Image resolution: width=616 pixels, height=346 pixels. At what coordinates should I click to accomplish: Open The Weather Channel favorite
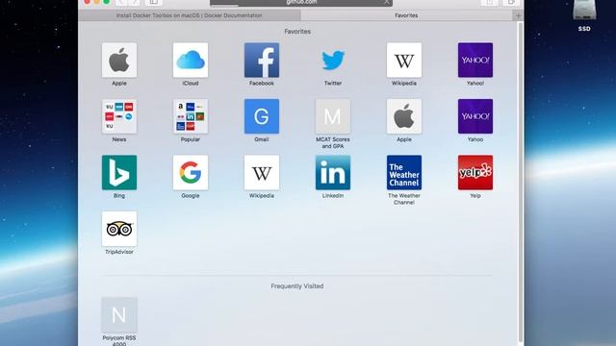tap(404, 173)
